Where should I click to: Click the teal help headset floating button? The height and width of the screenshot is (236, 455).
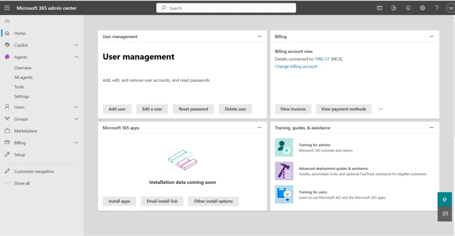tap(445, 200)
